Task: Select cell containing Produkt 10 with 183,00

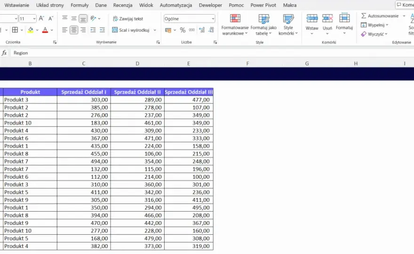Action: click(x=30, y=123)
